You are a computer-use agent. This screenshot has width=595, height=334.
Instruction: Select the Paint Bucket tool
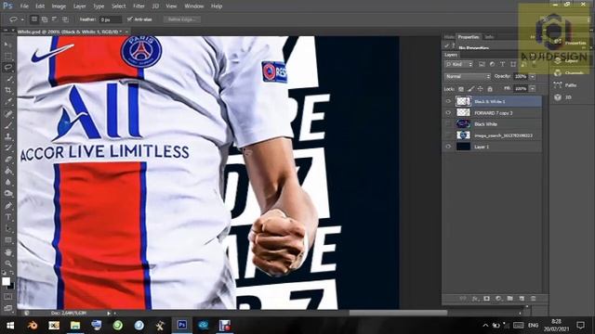pos(8,171)
